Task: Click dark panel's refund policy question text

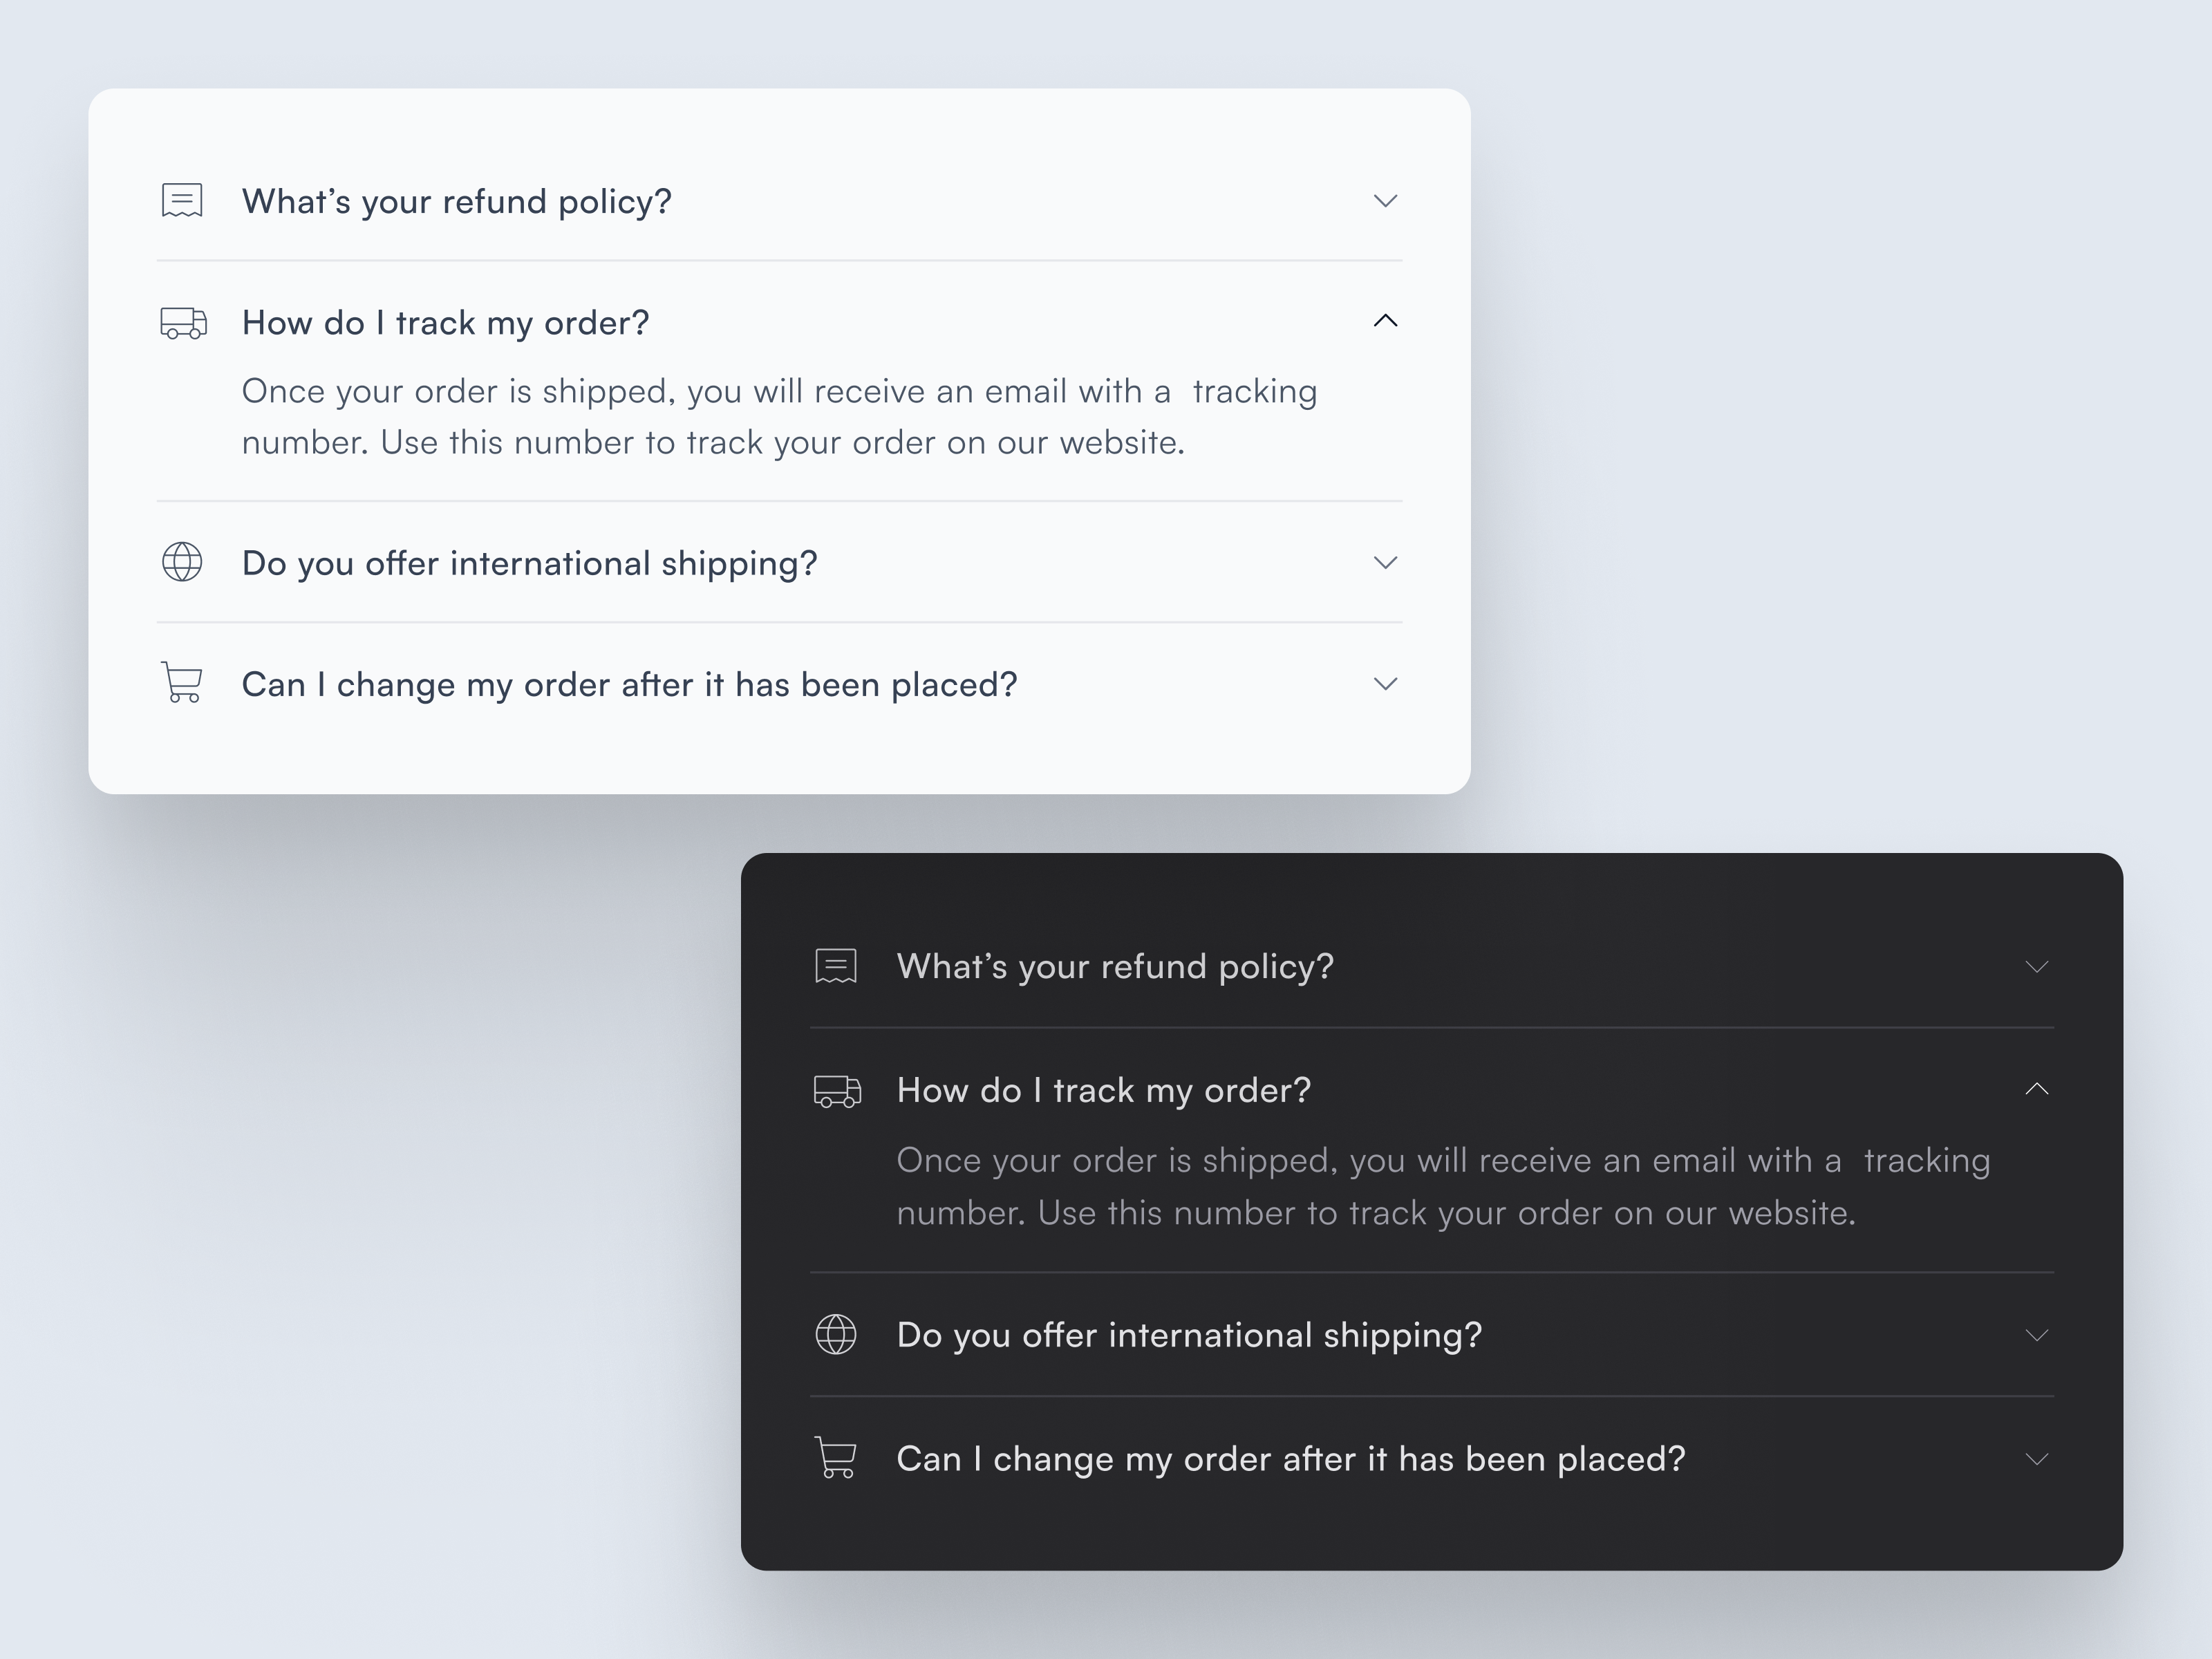Action: [x=1115, y=966]
